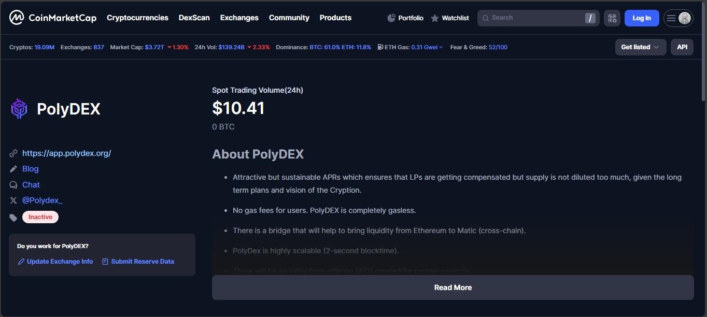Click the Spot Trading Volume(24h) label
707x317 pixels.
coord(258,90)
